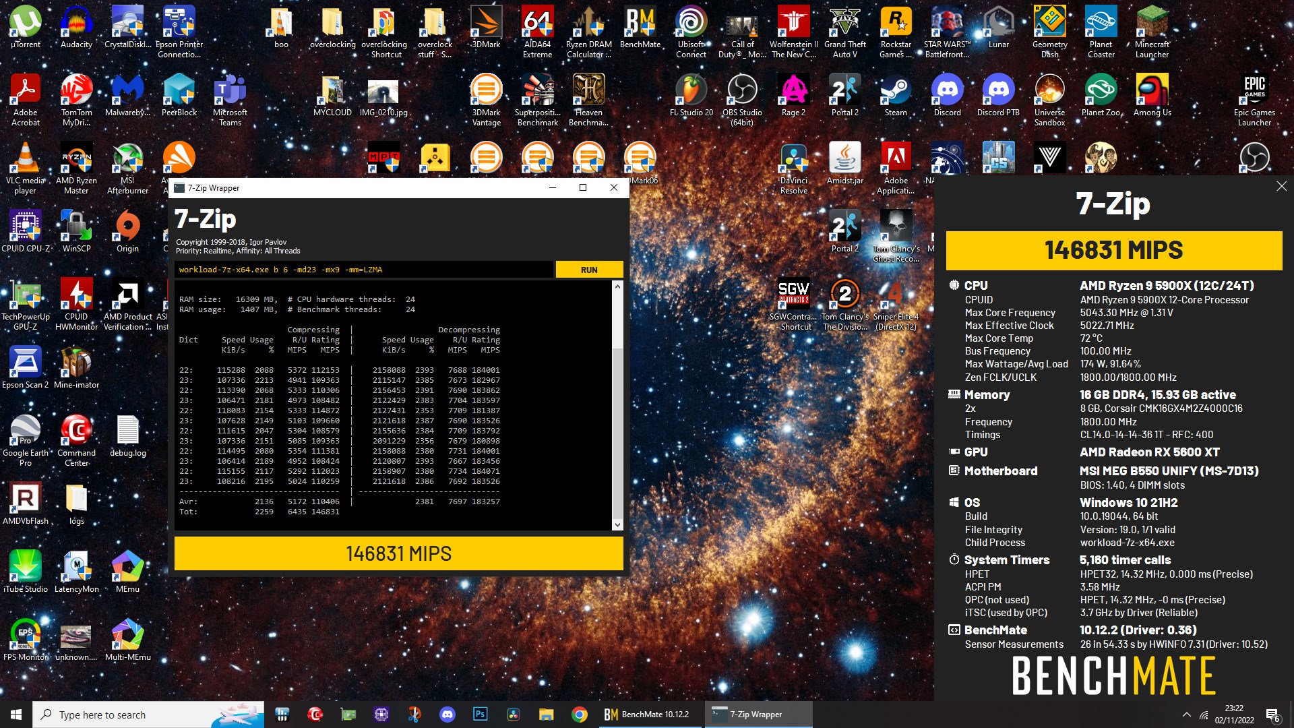Open the VLC media player icon
Image resolution: width=1294 pixels, height=728 pixels.
pyautogui.click(x=25, y=169)
